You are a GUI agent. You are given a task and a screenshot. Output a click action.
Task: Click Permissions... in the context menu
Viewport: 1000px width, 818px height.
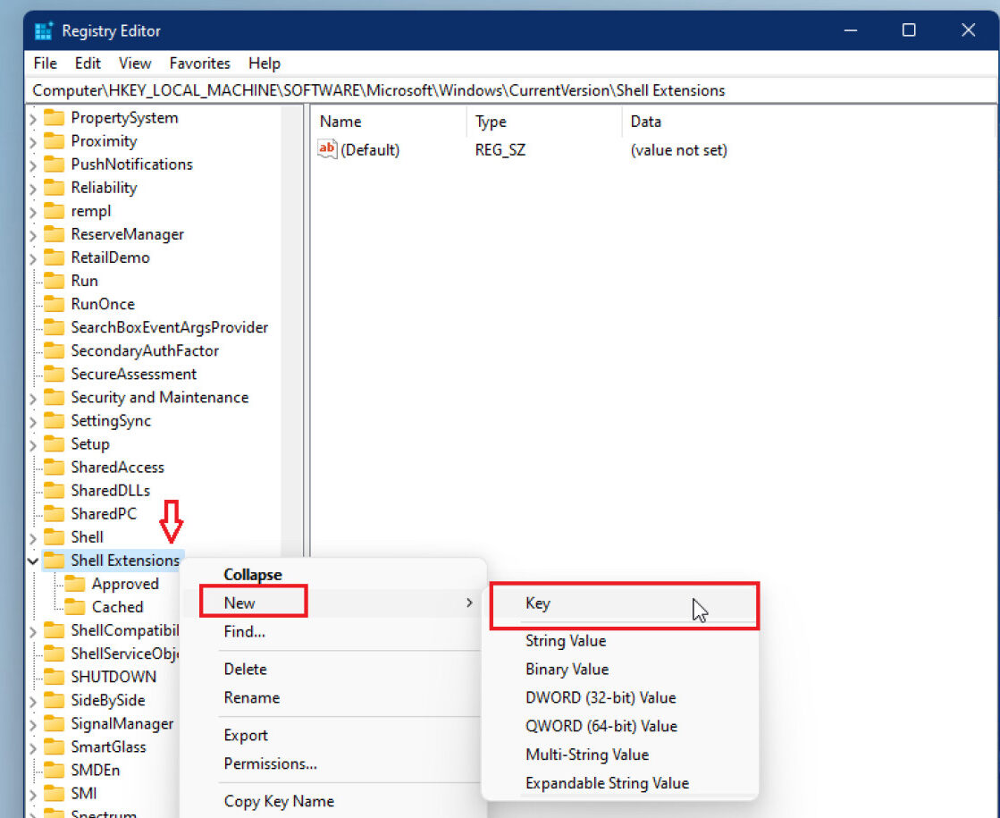click(x=270, y=763)
